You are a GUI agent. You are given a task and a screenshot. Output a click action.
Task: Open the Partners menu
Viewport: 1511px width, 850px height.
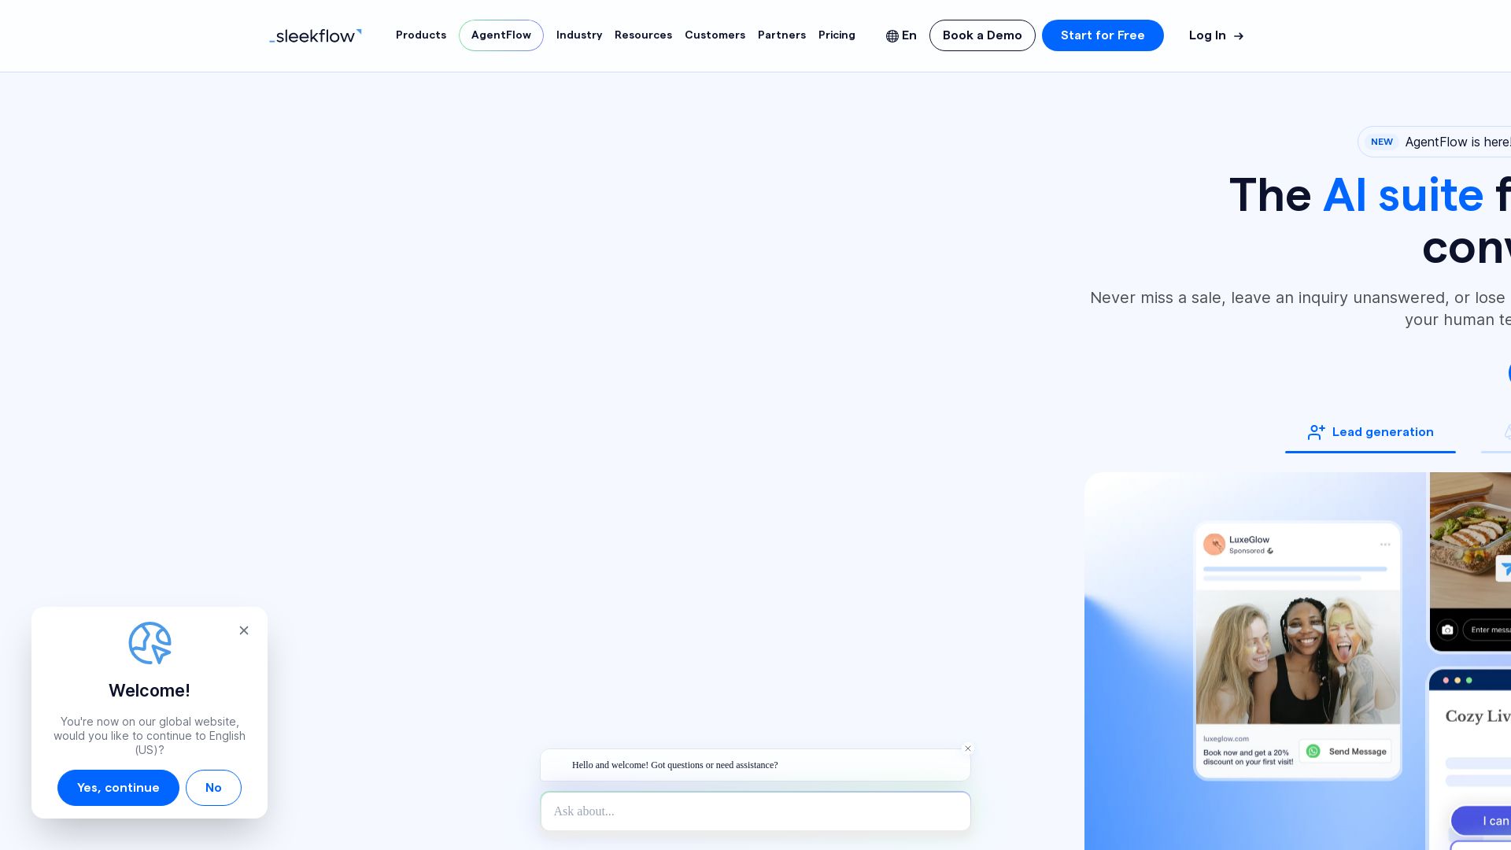[781, 35]
